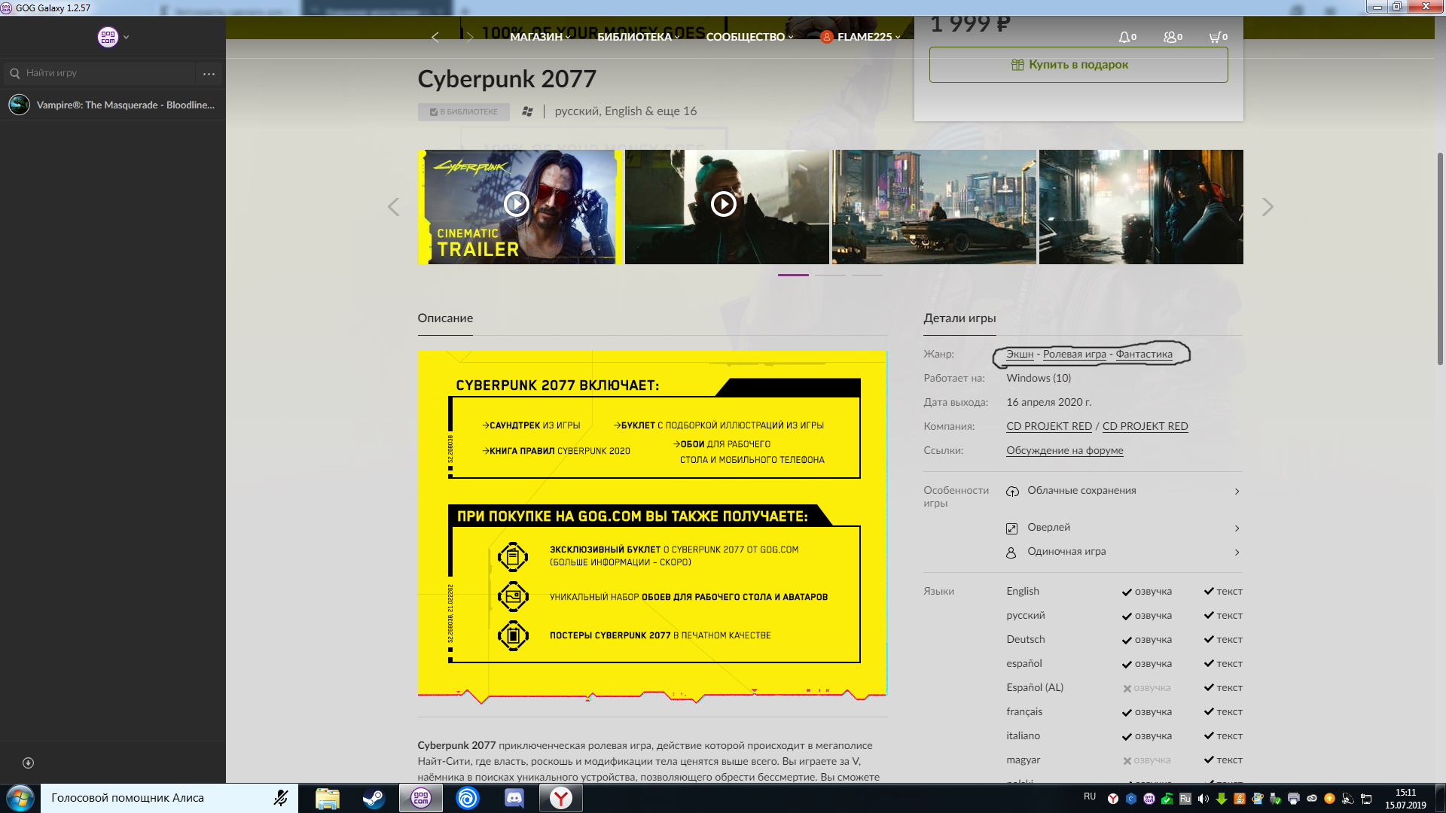This screenshot has height=813, width=1446.
Task: Click Deutsch озвучка checkmark
Action: [x=1127, y=640]
